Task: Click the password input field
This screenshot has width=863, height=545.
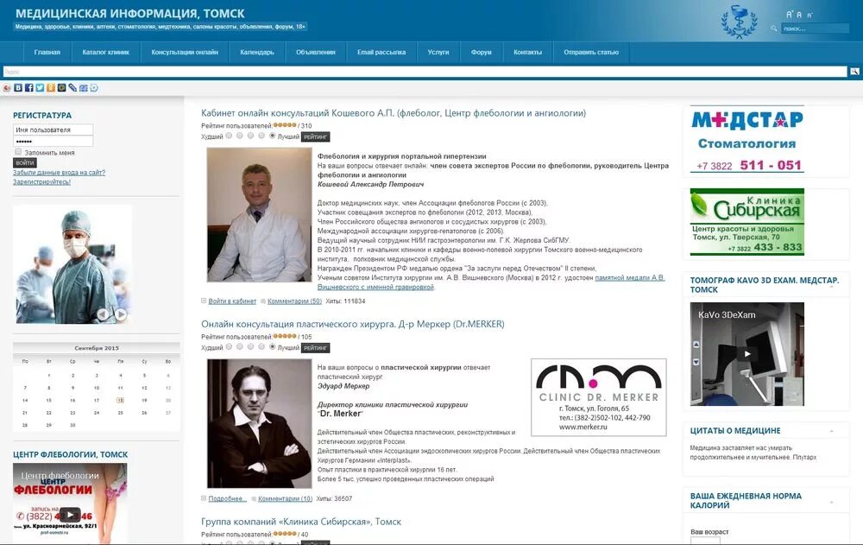Action: pos(53,141)
